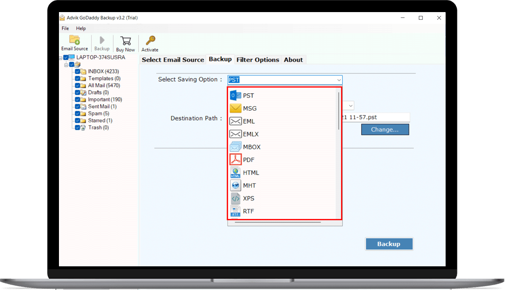505x290 pixels.
Task: Select the All Mail (5470) folder label
Action: click(104, 86)
